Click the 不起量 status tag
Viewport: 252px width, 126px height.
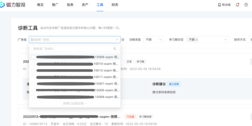click(130, 116)
